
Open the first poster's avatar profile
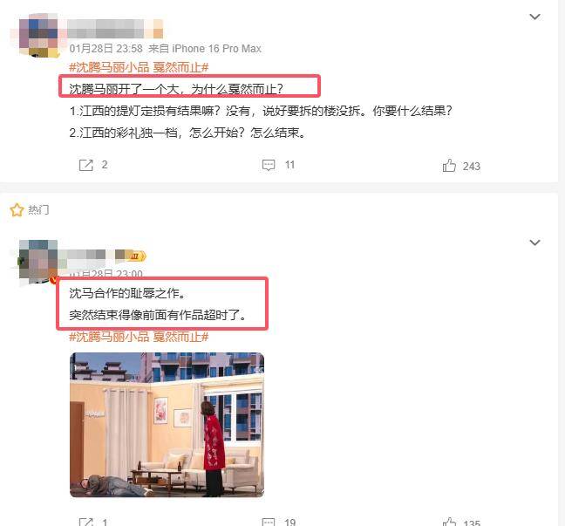38,36
